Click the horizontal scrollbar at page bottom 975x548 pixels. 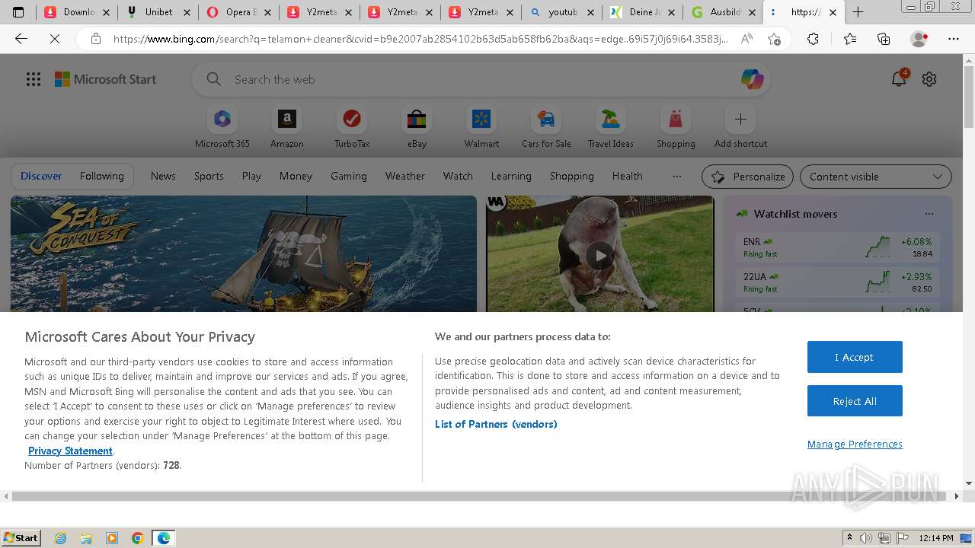click(x=480, y=496)
